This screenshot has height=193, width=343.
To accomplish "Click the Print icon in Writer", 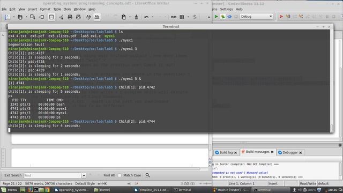I will coord(70,17).
